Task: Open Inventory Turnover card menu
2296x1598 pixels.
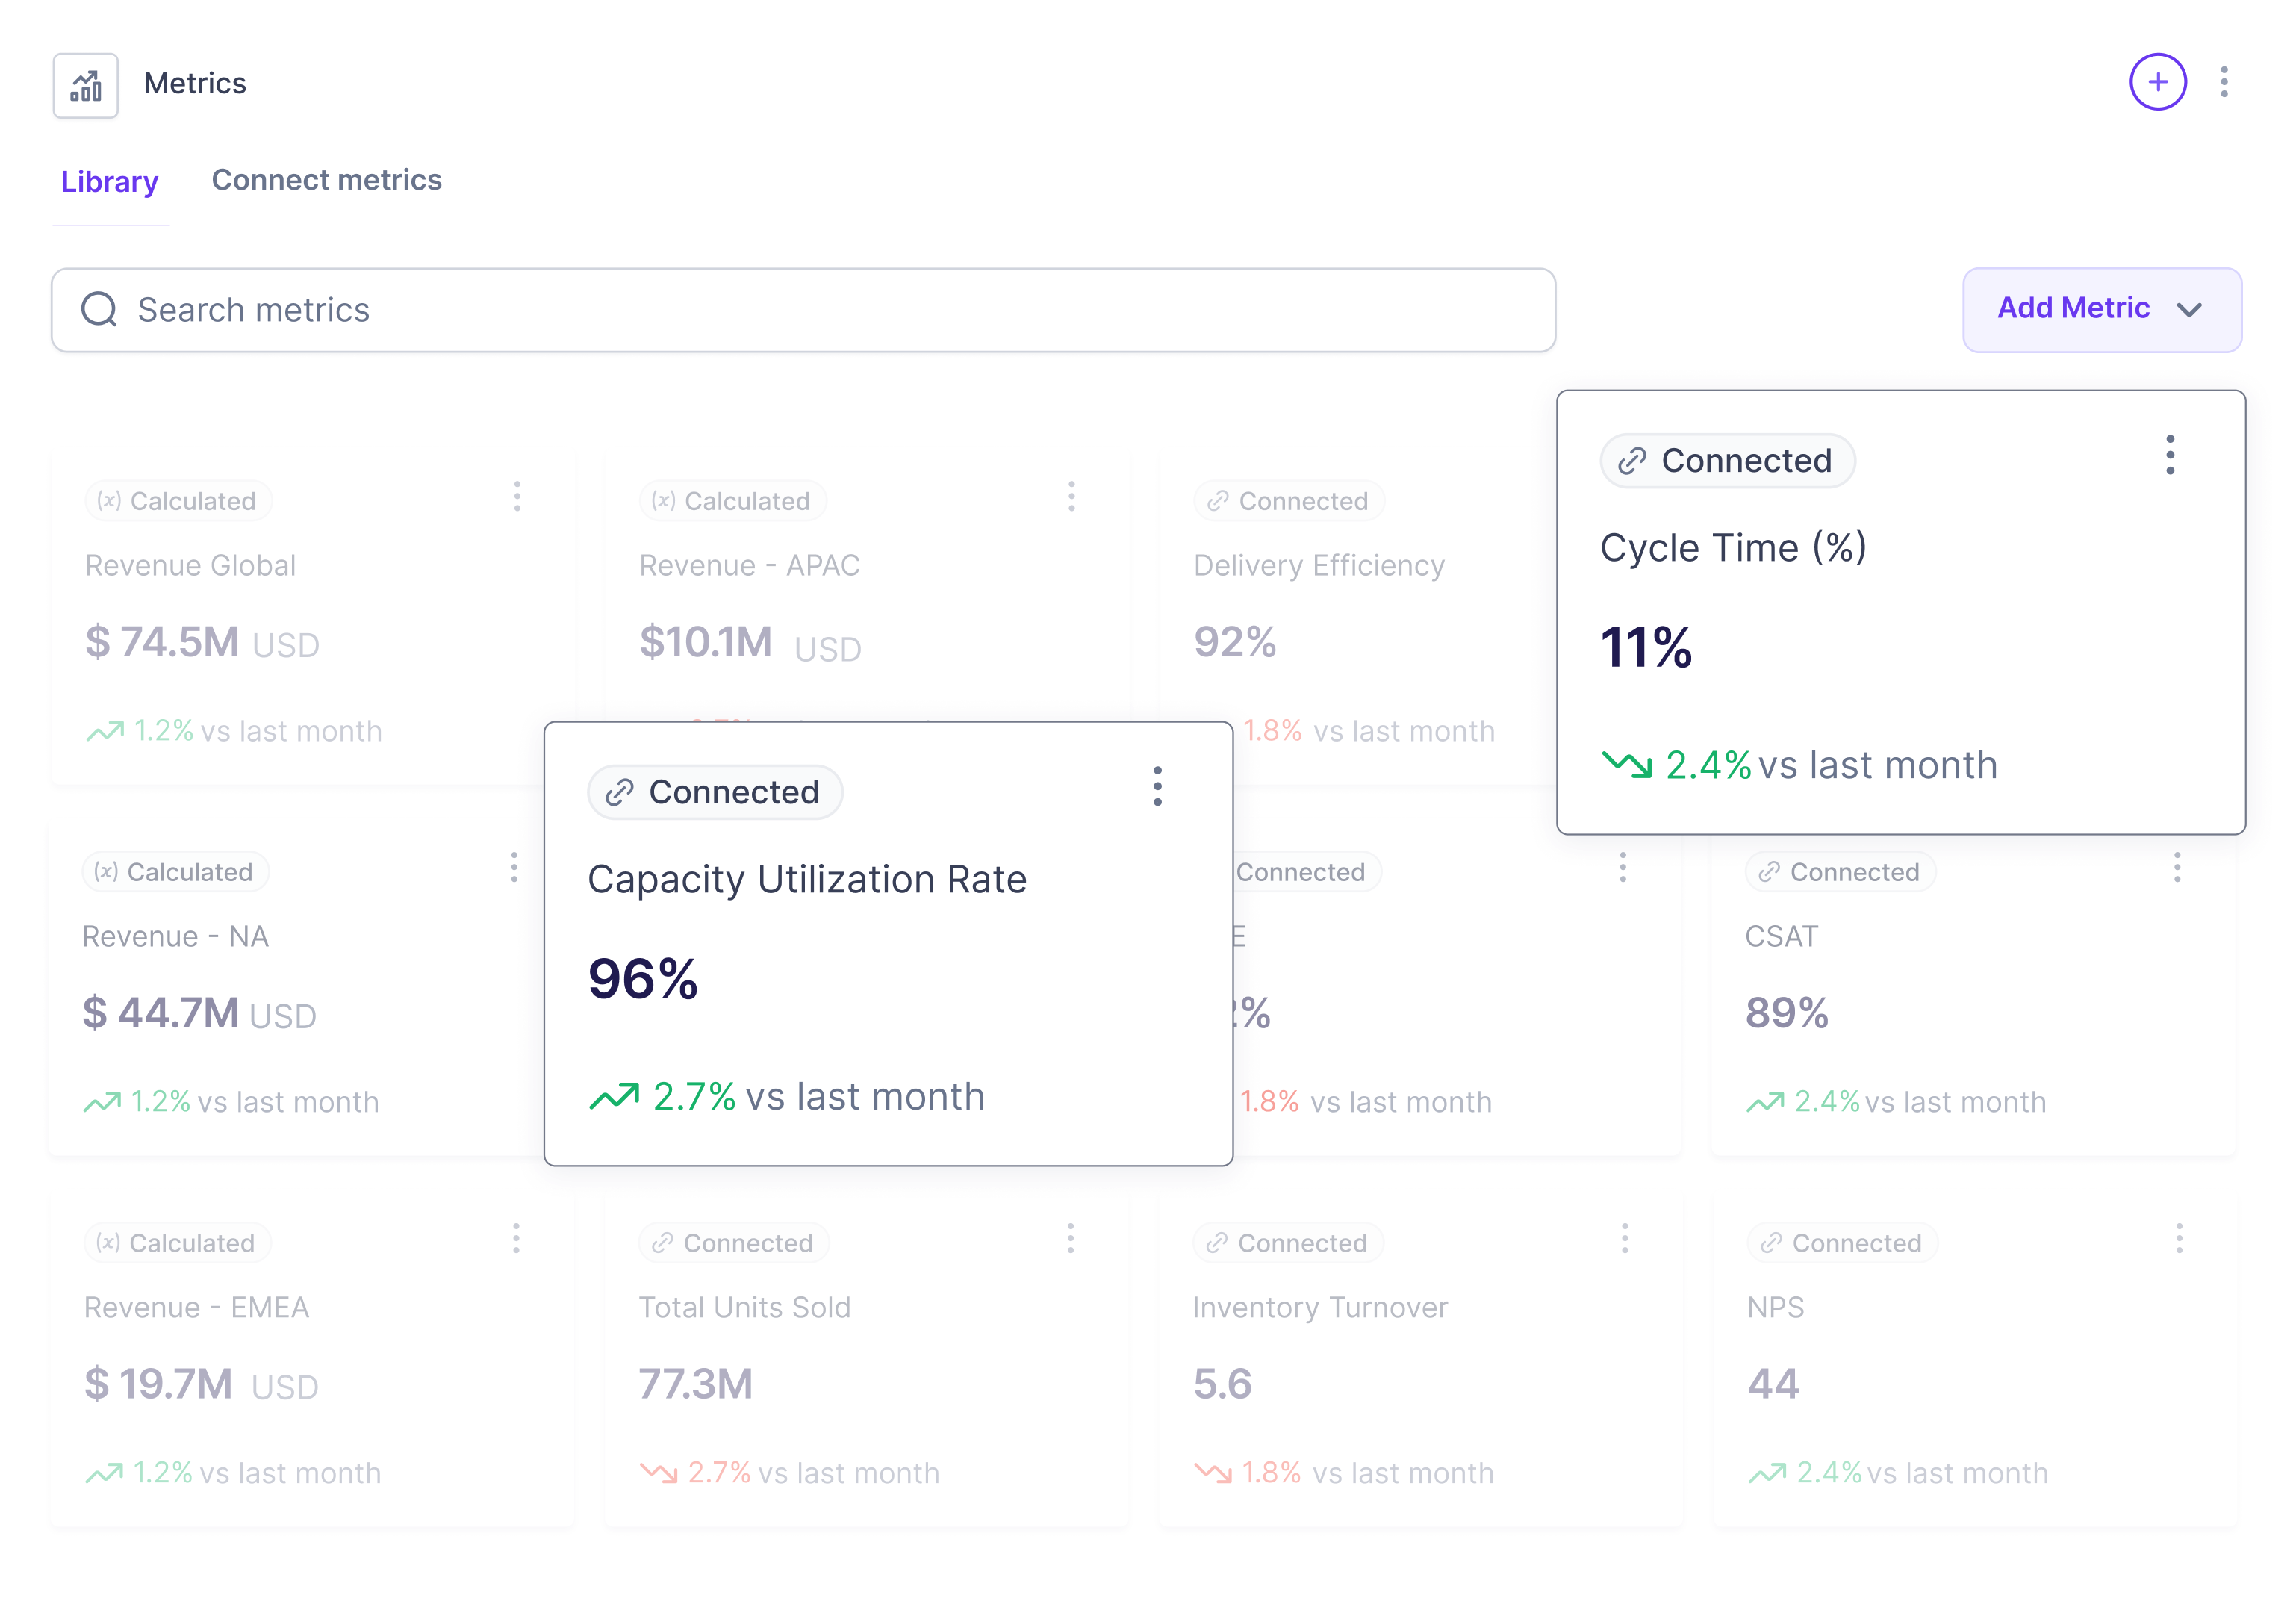Action: pos(1624,1238)
